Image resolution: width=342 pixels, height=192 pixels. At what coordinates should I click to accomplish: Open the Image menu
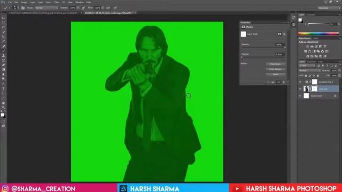pos(24,2)
